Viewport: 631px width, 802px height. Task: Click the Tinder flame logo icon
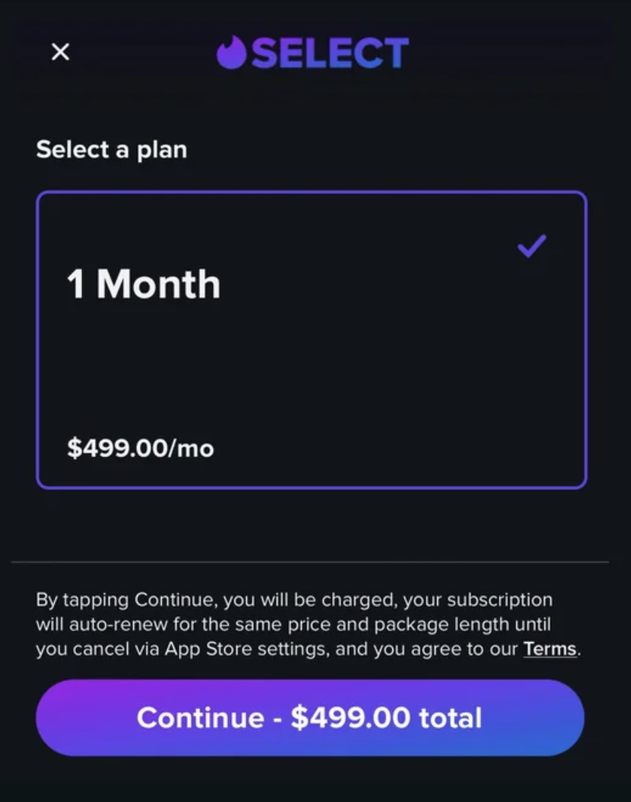[231, 53]
